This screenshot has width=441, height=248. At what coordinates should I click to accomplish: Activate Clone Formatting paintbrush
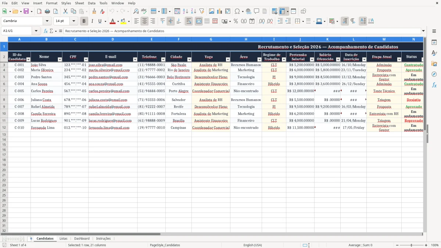point(94,11)
